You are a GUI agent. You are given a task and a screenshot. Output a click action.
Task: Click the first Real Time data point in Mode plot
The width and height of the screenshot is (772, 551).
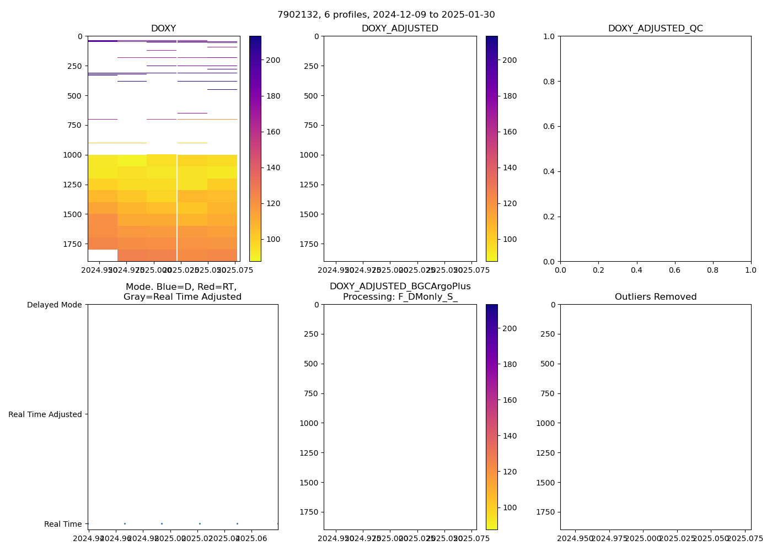click(125, 523)
